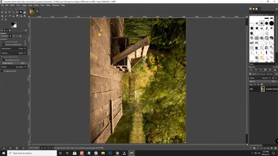Screen dimensions: 278x156
Task: Click the wooden-bench layer thumbnail
Action: [x=263, y=89]
